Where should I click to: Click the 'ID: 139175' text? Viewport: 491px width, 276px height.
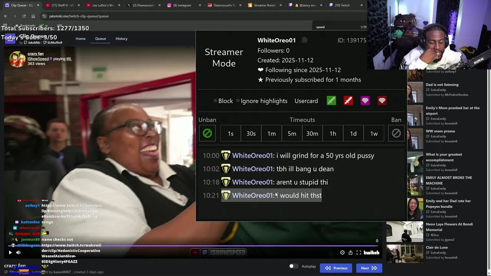(352, 40)
